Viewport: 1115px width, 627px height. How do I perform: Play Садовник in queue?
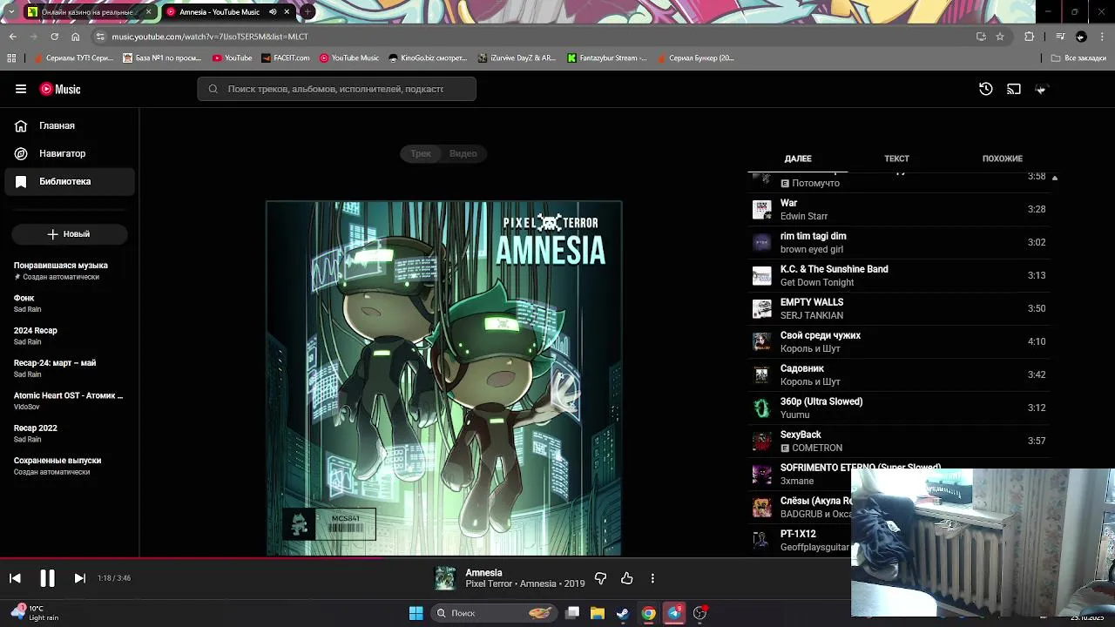coord(899,374)
